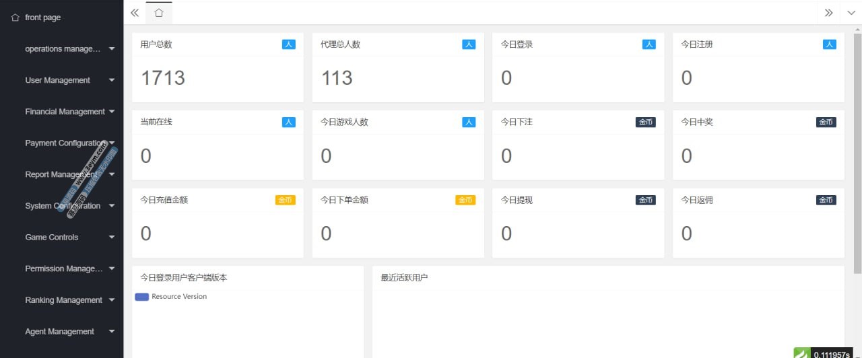Click the blue 人 badge on 用户总数 card

[x=288, y=44]
